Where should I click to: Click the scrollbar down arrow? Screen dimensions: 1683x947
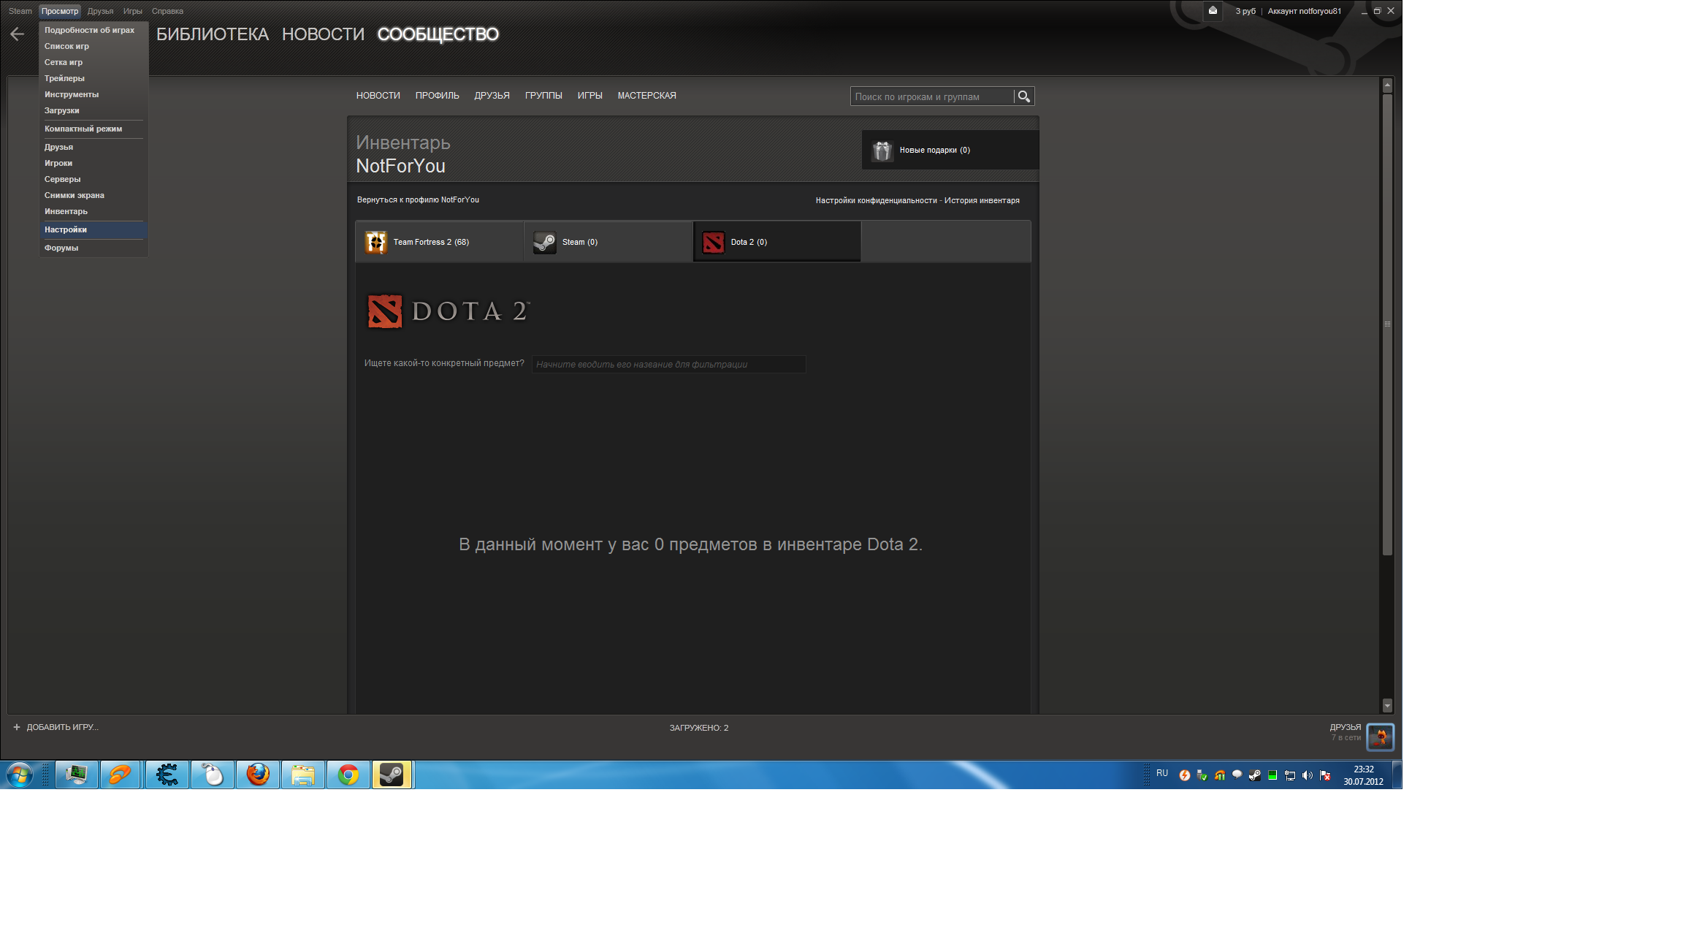1387,705
